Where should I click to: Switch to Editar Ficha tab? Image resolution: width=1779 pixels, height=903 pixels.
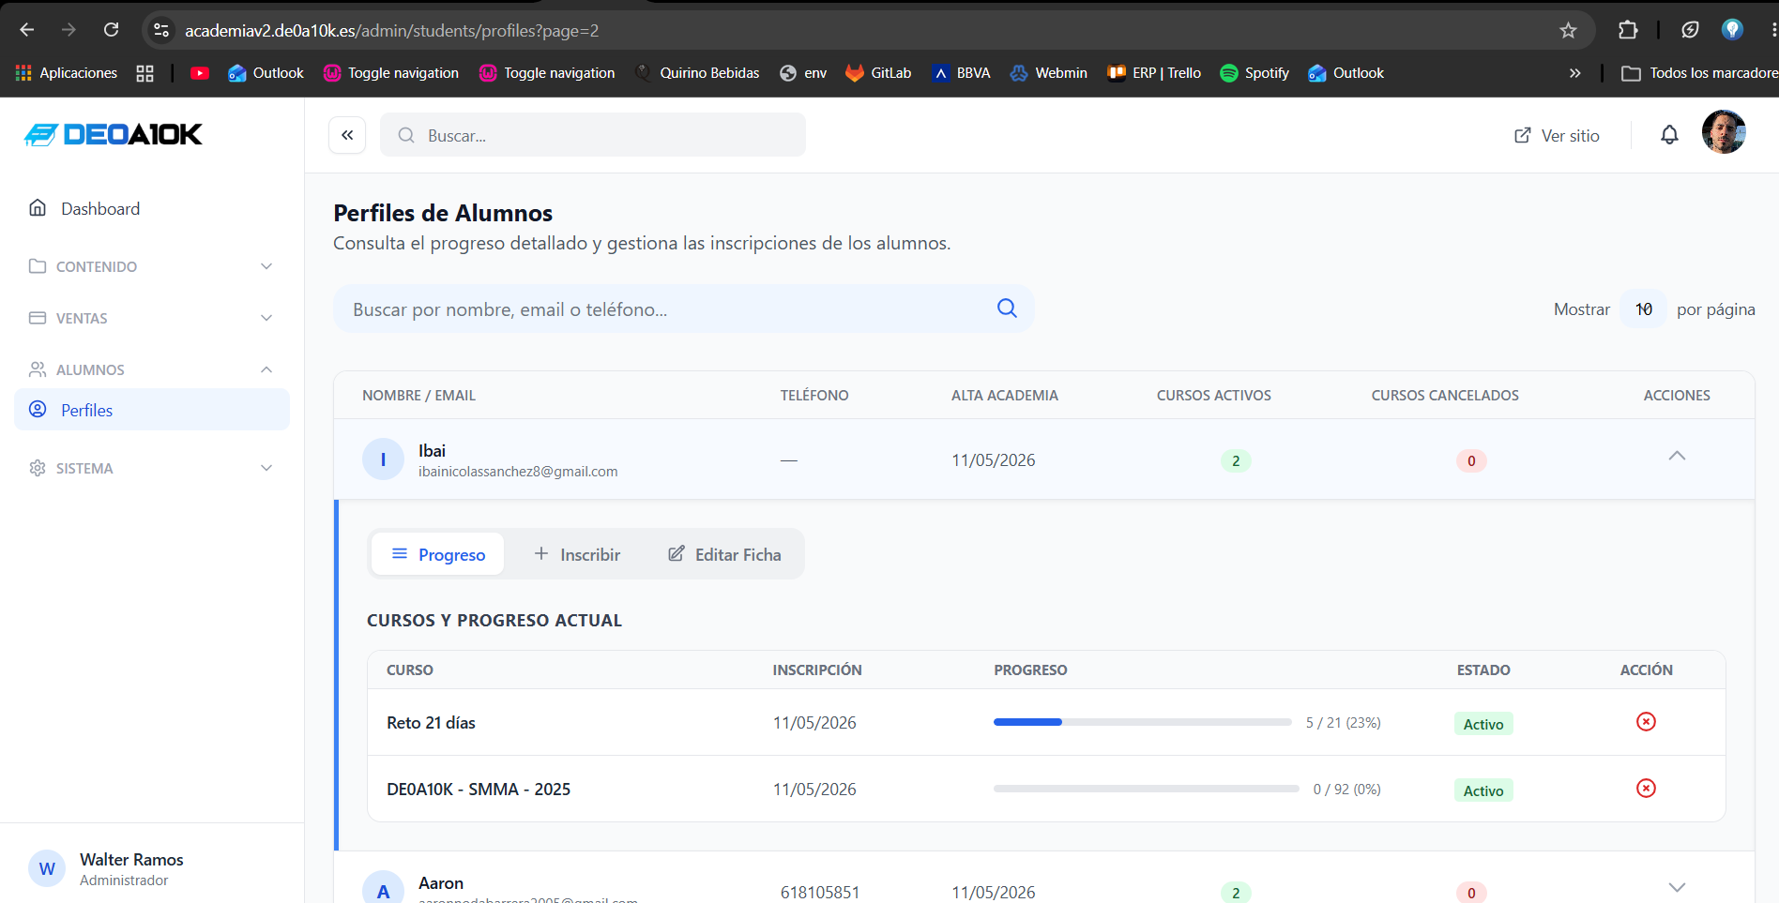tap(724, 554)
